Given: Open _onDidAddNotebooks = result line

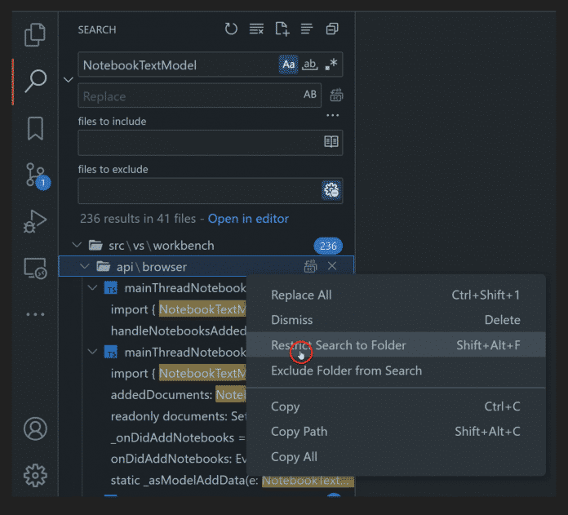Looking at the screenshot, I should coord(178,437).
